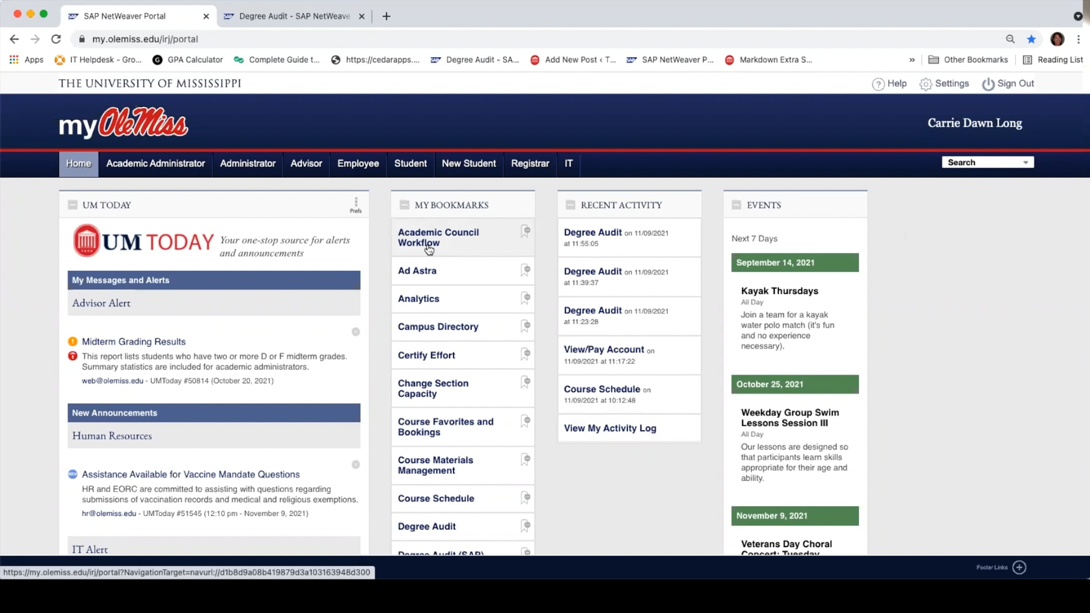
Task: Open the Chrome profile avatar
Action: point(1057,39)
